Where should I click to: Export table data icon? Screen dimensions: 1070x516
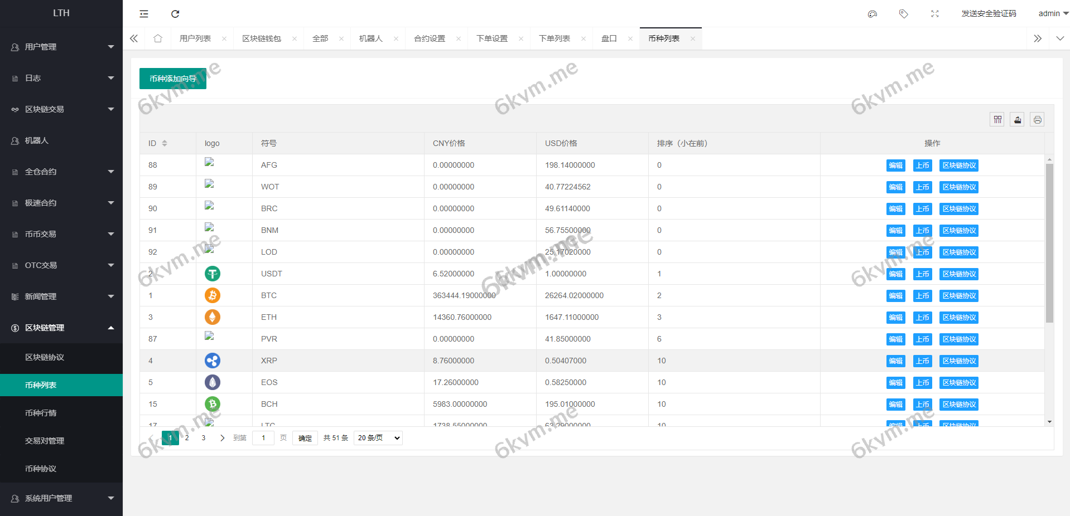click(1018, 120)
